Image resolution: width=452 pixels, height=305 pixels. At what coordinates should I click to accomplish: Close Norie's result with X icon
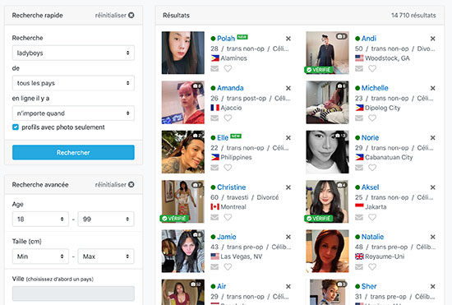(432, 138)
